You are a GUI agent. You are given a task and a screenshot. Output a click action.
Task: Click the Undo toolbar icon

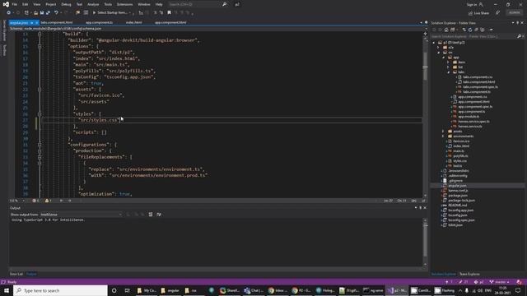click(x=56, y=13)
